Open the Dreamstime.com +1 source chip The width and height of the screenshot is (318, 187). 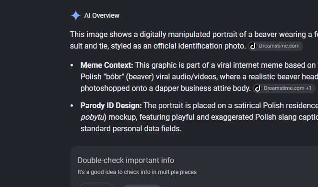[x=284, y=88]
